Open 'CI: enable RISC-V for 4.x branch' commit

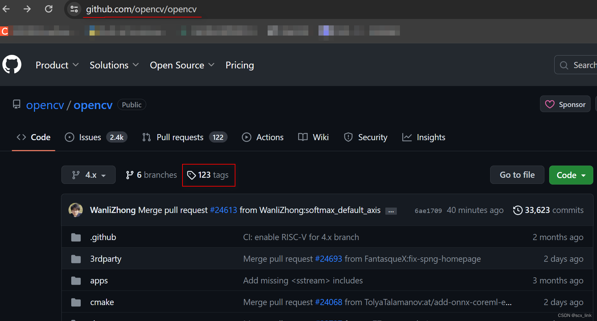tap(301, 237)
